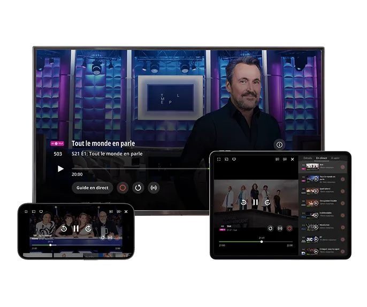Image resolution: width=367 pixels, height=307 pixels.
Task: Skip forward on the phone player
Action: pos(88,228)
